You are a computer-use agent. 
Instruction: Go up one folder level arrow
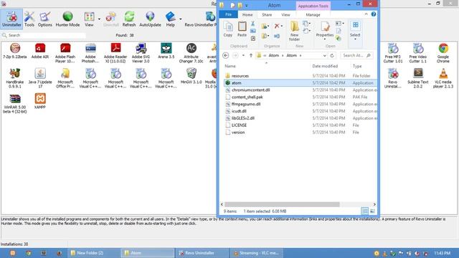coord(251,55)
